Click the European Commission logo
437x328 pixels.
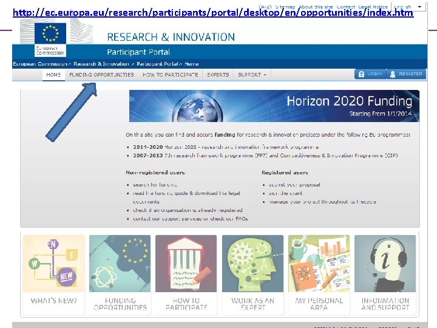tap(50, 39)
